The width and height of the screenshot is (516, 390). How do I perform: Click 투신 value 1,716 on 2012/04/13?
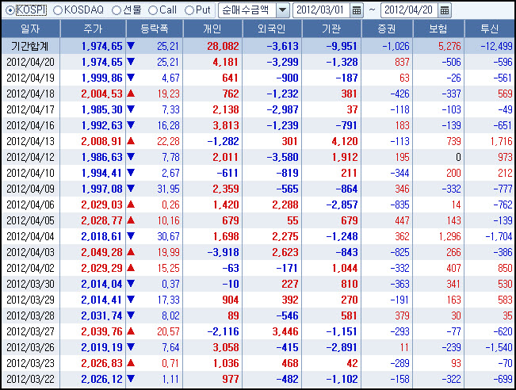coord(502,141)
